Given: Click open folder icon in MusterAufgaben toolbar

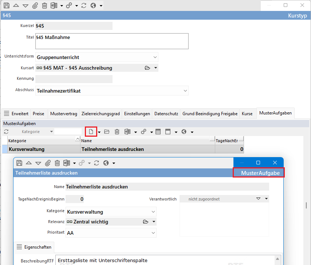Looking at the screenshot, I should 107,132.
